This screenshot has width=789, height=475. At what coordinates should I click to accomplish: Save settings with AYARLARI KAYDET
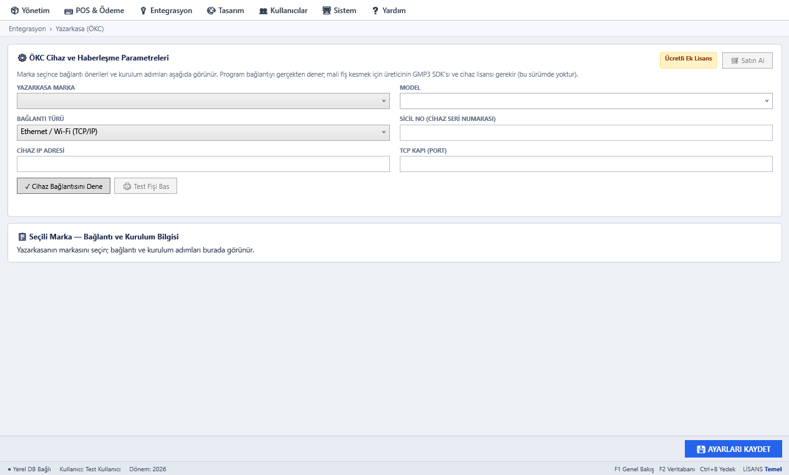733,449
